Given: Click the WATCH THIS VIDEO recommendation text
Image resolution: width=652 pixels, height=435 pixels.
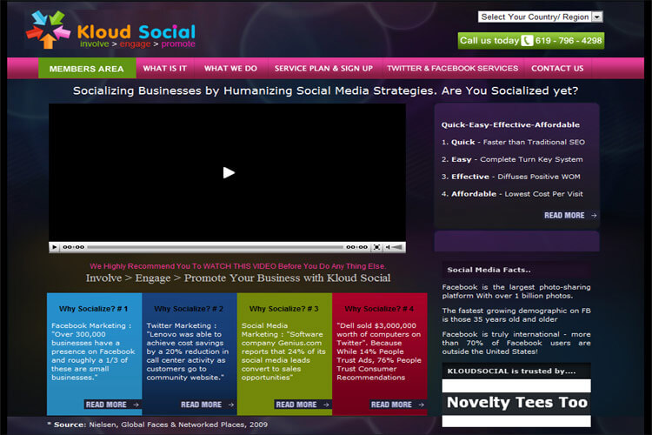Looking at the screenshot, I should pos(237,266).
